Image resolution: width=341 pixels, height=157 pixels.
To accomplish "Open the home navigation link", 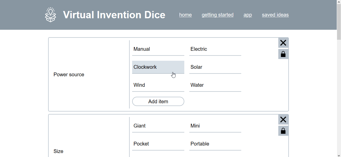I will point(185,15).
